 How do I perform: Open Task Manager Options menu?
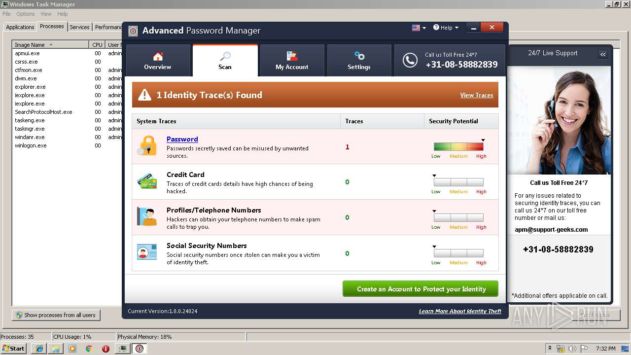point(25,14)
